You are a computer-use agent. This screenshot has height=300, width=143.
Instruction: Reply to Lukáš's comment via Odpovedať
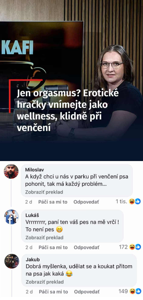point(86,247)
